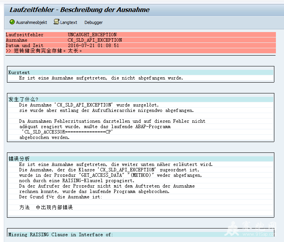Image resolution: width=284 pixels, height=242 pixels.
Task: Click the title 'Laufzeitfehler - Beschreibung der Ausnahme'
Action: click(x=79, y=10)
